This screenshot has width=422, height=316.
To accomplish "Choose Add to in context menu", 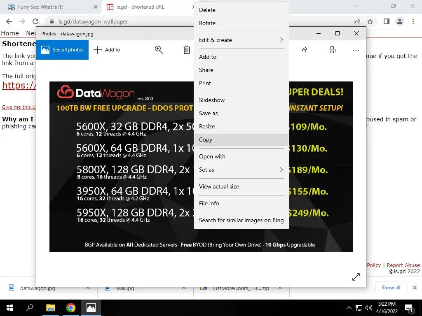I will [241, 57].
